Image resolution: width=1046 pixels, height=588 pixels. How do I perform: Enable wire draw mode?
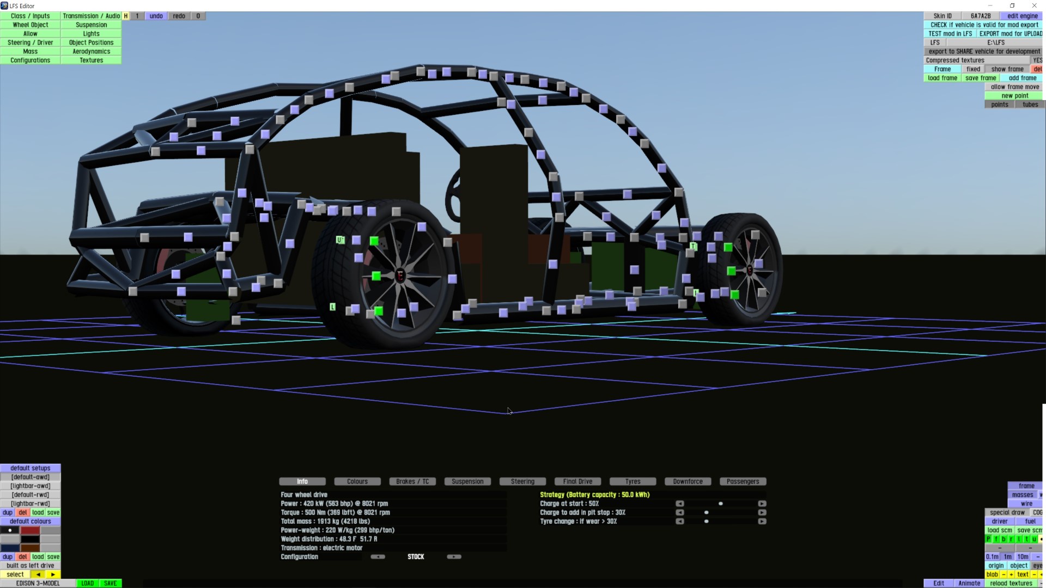1026,504
